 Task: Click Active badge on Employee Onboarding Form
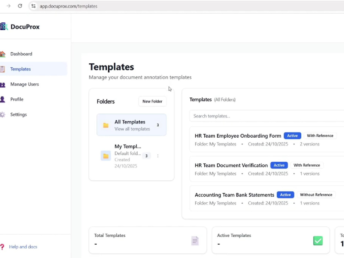(292, 136)
